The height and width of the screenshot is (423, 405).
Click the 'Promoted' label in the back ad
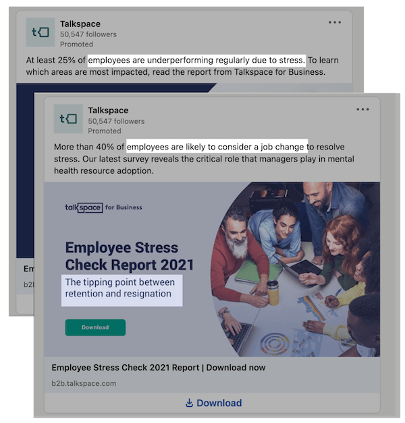(76, 44)
